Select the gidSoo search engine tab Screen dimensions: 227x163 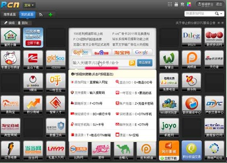[x=81, y=52]
